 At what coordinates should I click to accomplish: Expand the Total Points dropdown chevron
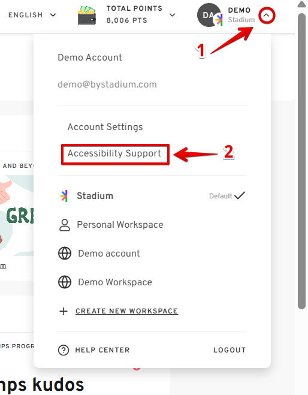click(172, 15)
